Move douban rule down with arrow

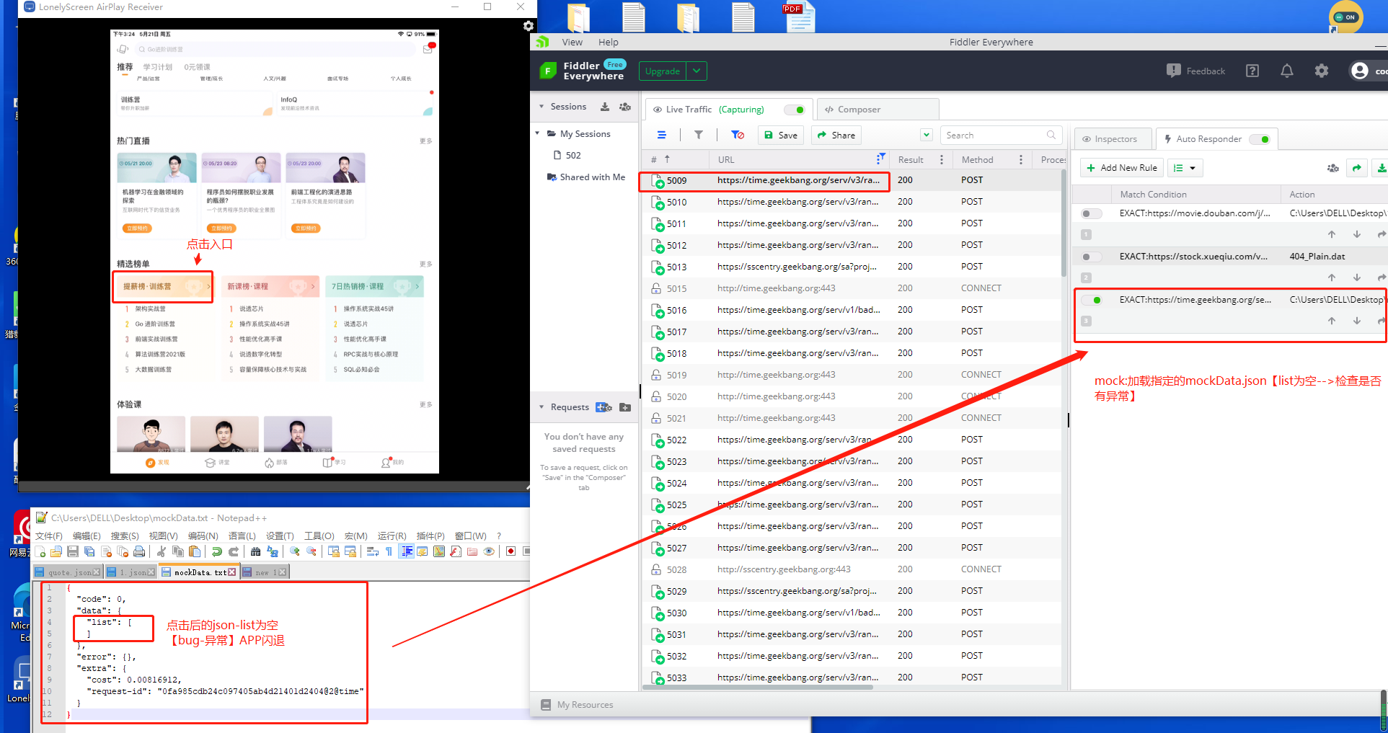click(1357, 234)
